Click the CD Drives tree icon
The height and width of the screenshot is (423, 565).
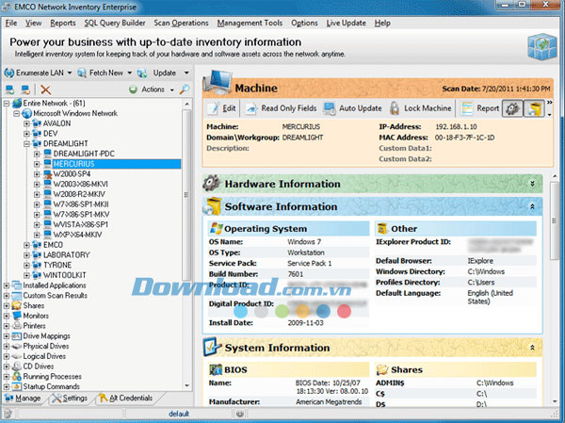click(x=17, y=366)
